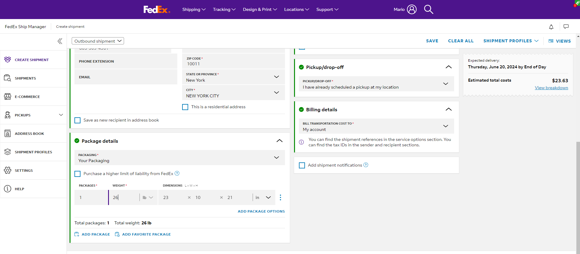
Task: Collapse the Package details section
Action: click(x=280, y=141)
